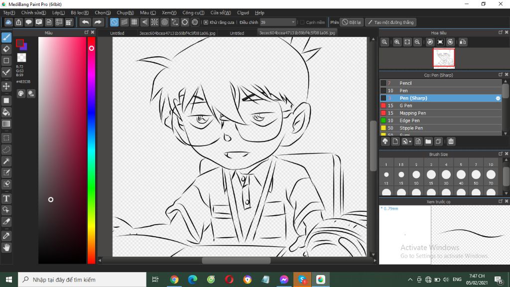Enable the parallel lines snap guide
510x287 pixels.
124,22
